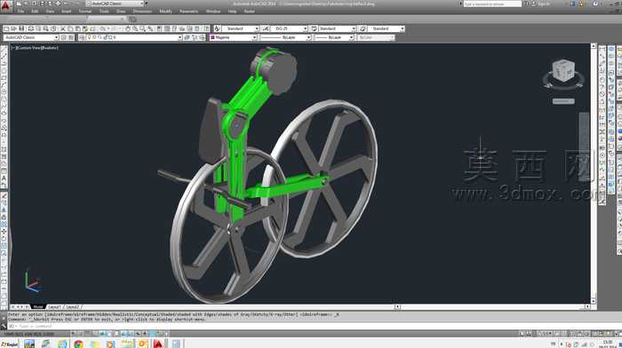Click the New drawing icon in Standard toolbar
Viewport: 622px width, 348px height.
[6, 28]
